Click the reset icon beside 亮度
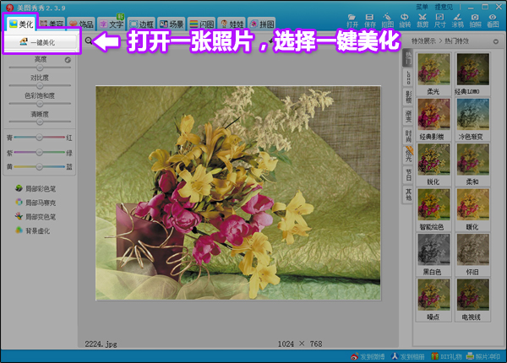The height and width of the screenshot is (363, 507). pyautogui.click(x=68, y=60)
